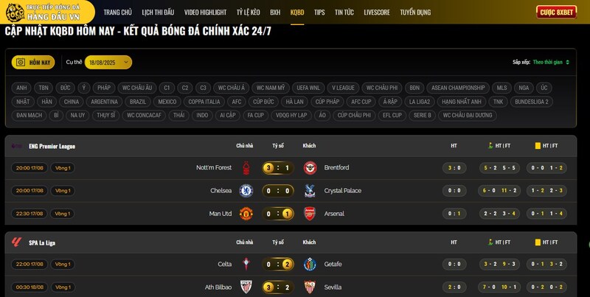Click the Man Utd club crest
Screen dimensions: 590x297
point(246,214)
